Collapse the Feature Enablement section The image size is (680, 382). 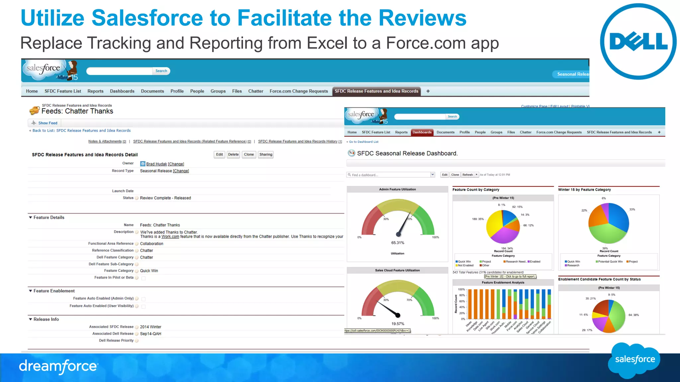coord(31,291)
